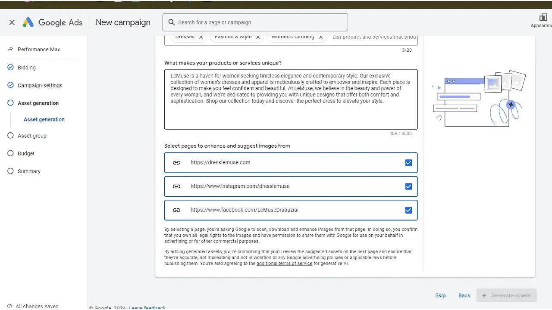Click the link icon beside the Instagram URL
Screen dimensions: 552x310
pos(176,186)
